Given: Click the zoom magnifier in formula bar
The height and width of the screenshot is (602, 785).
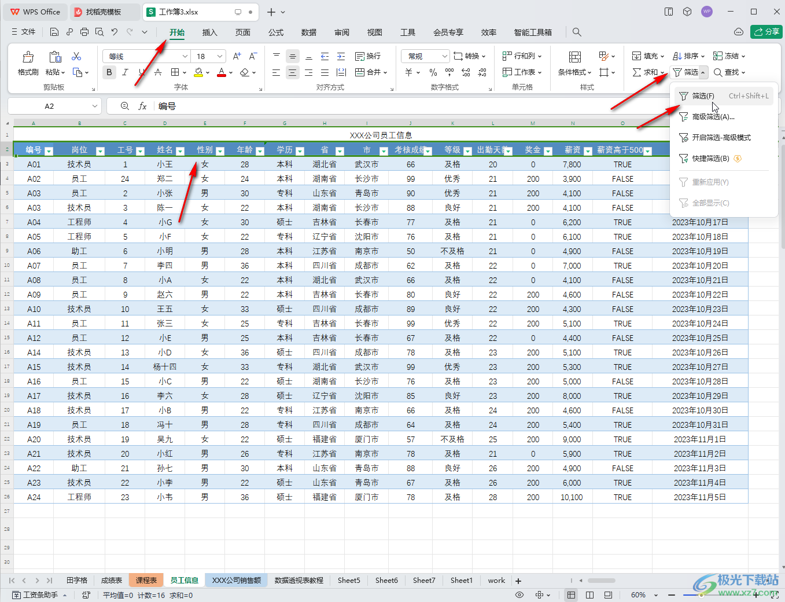Looking at the screenshot, I should (x=124, y=106).
